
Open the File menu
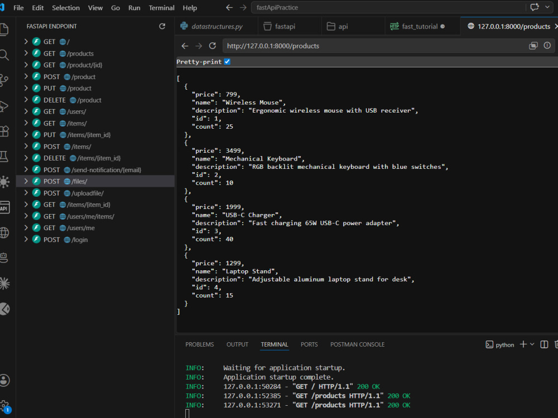(18, 8)
